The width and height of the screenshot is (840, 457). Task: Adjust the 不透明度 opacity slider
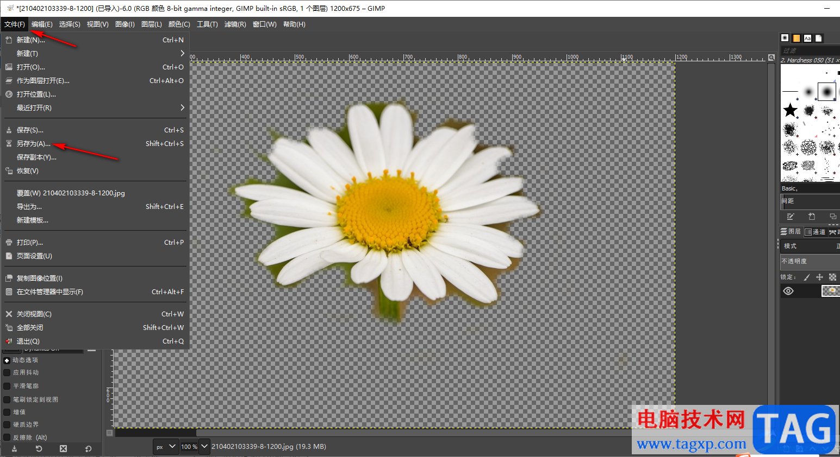click(810, 261)
